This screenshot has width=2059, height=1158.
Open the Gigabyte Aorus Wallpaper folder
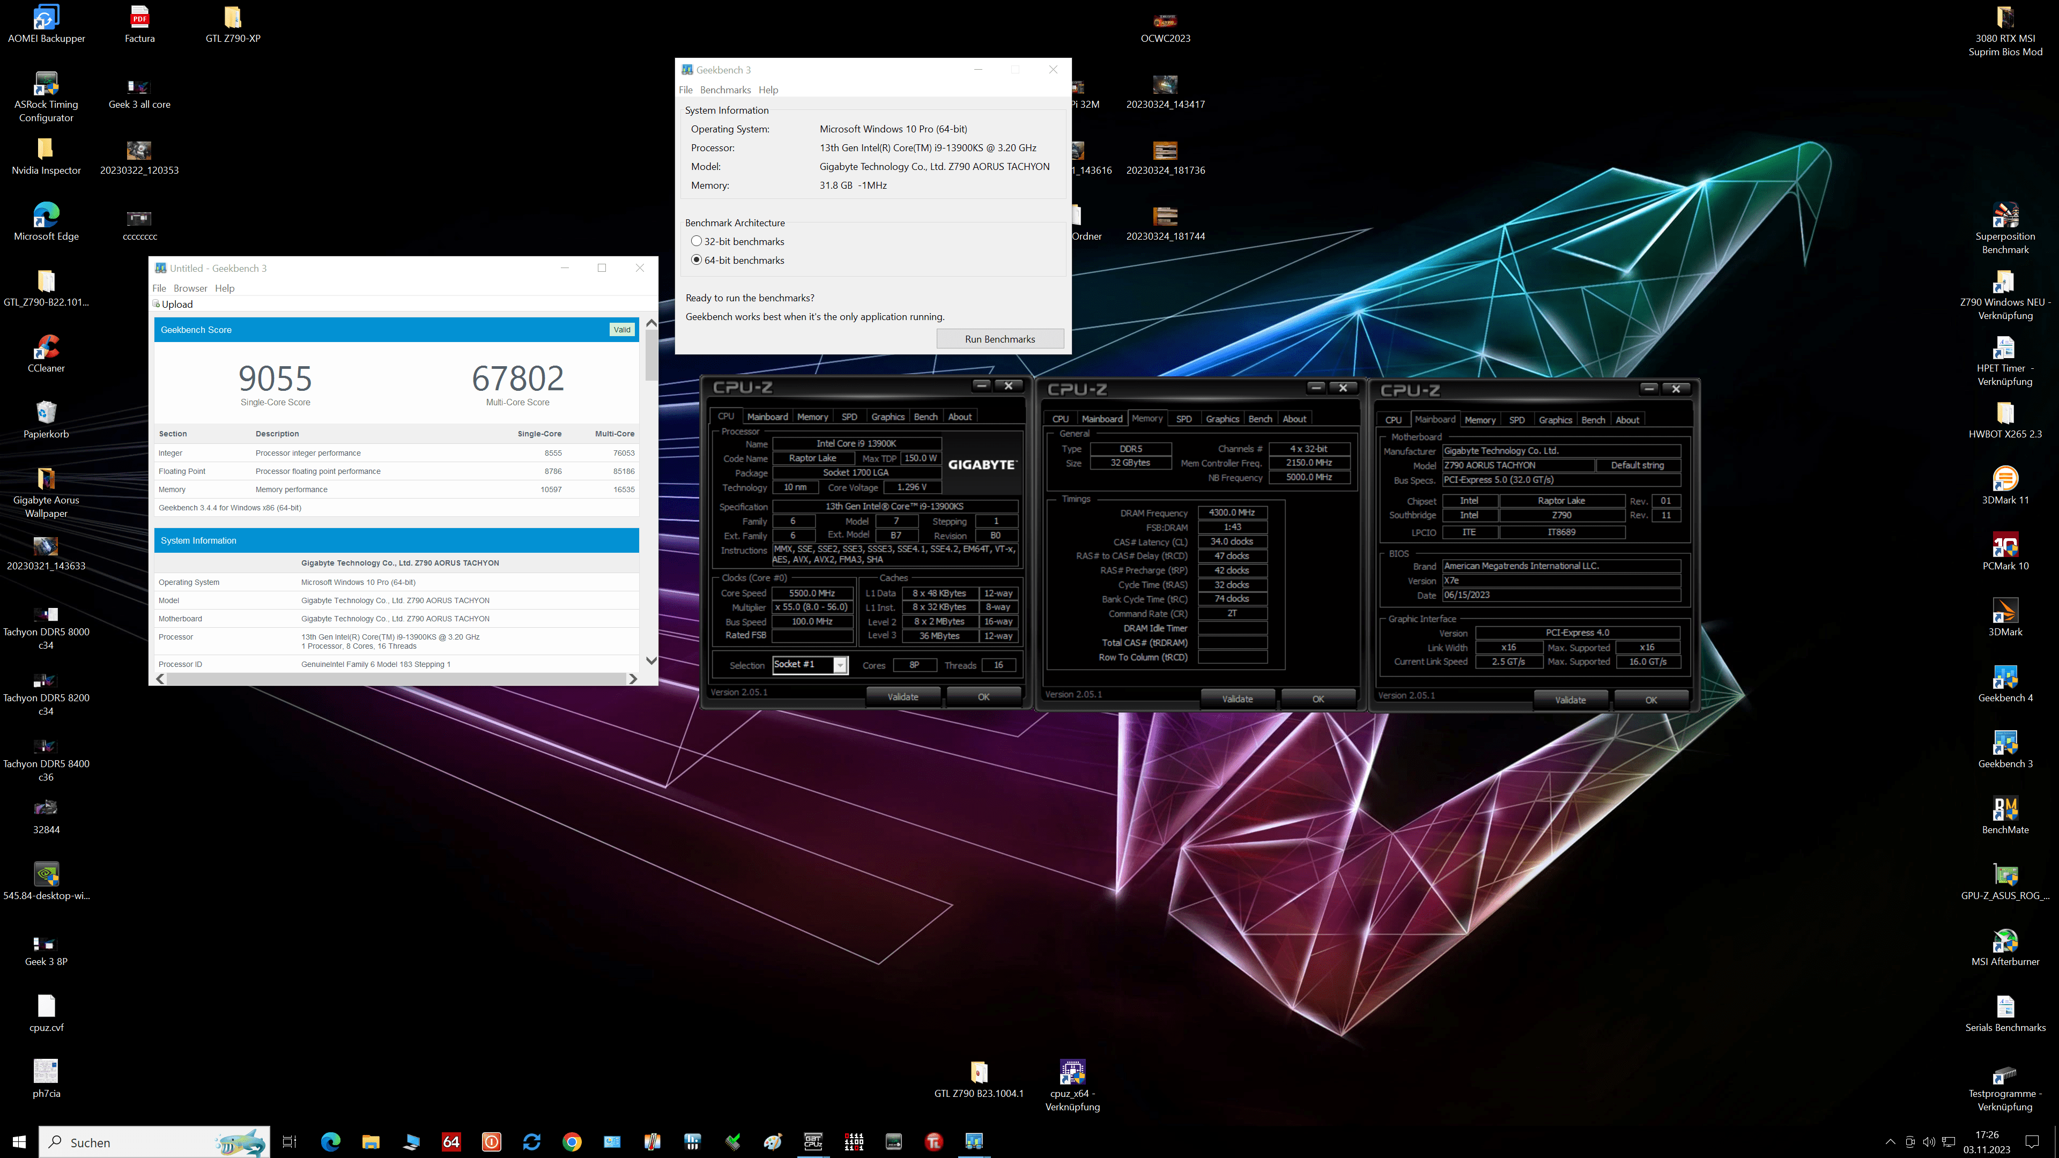46,493
